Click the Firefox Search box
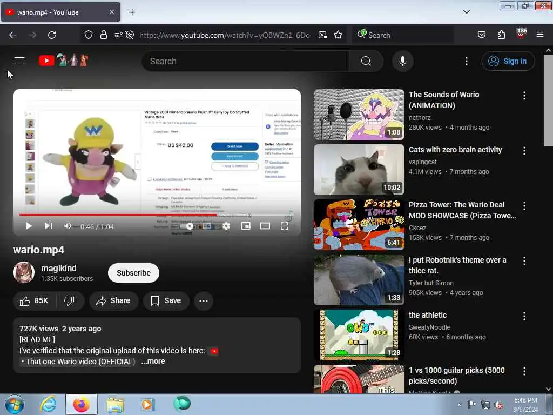The image size is (553, 415). point(403,35)
